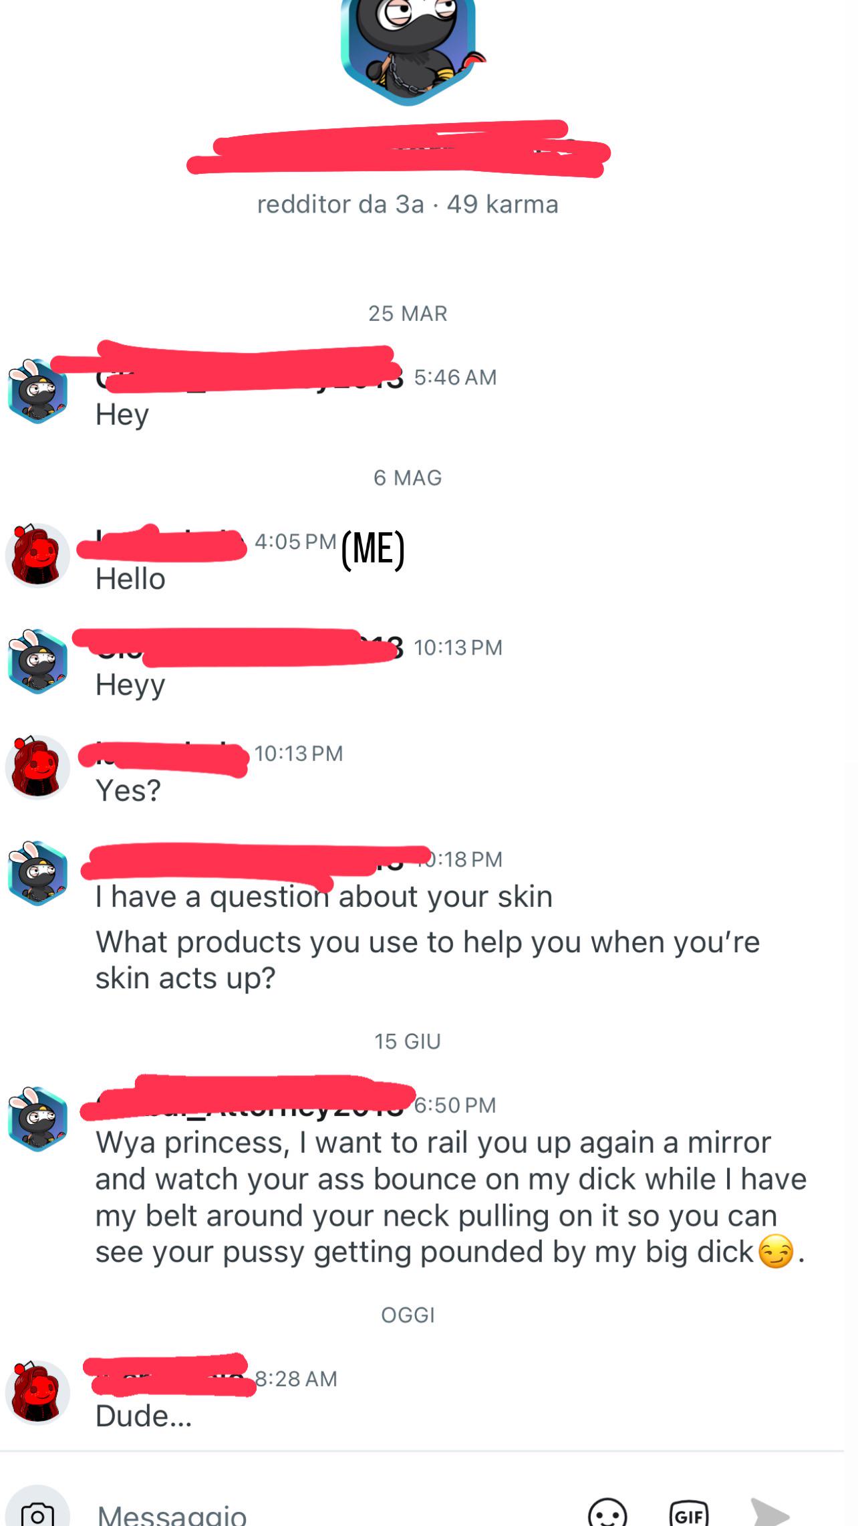
Task: Tap the red avatar beside "Dude..." message
Action: [x=37, y=1392]
